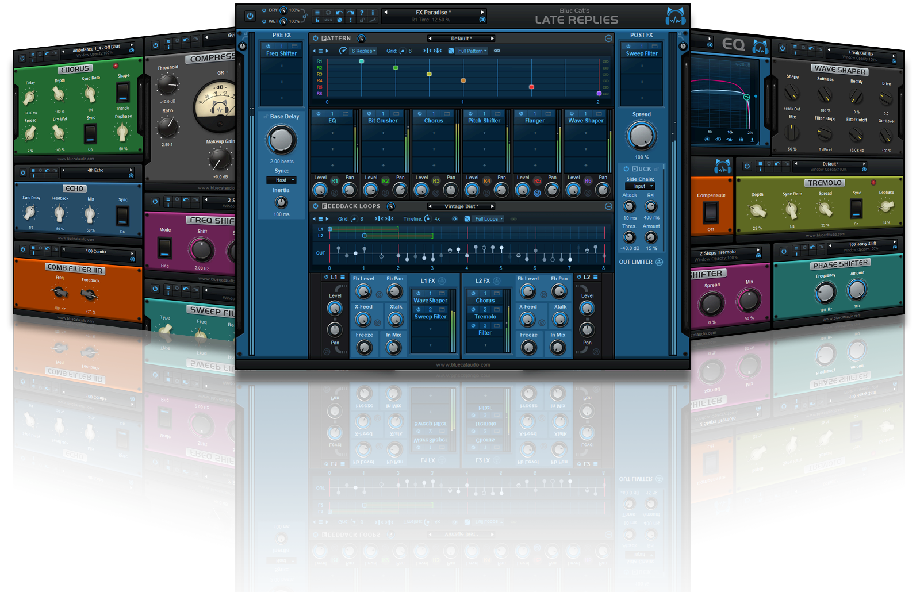Viewport: 920px width, 592px height.
Task: Select next preset after FX Paradise
Action: (x=482, y=12)
